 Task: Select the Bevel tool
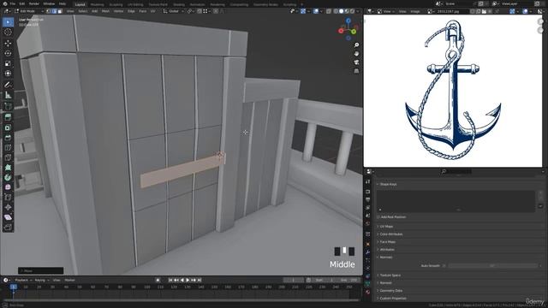[8, 138]
